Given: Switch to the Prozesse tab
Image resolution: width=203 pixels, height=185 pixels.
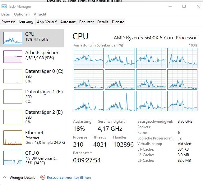Looking at the screenshot, I should click(8, 22).
